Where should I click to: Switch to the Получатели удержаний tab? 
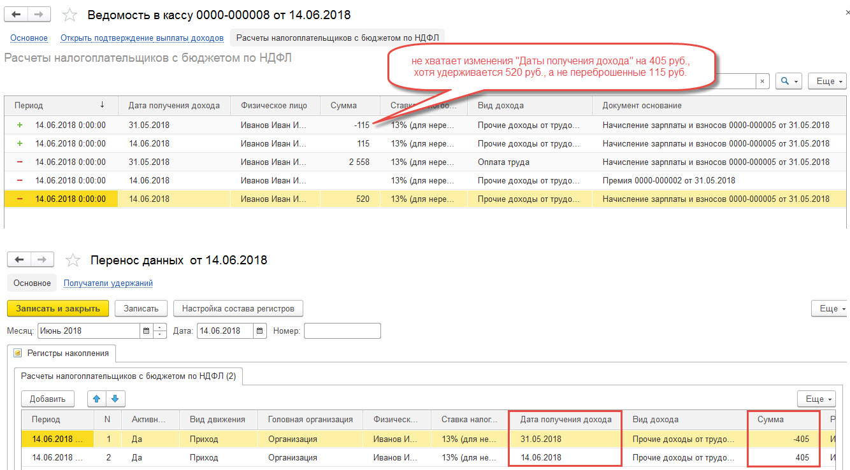[x=108, y=283]
